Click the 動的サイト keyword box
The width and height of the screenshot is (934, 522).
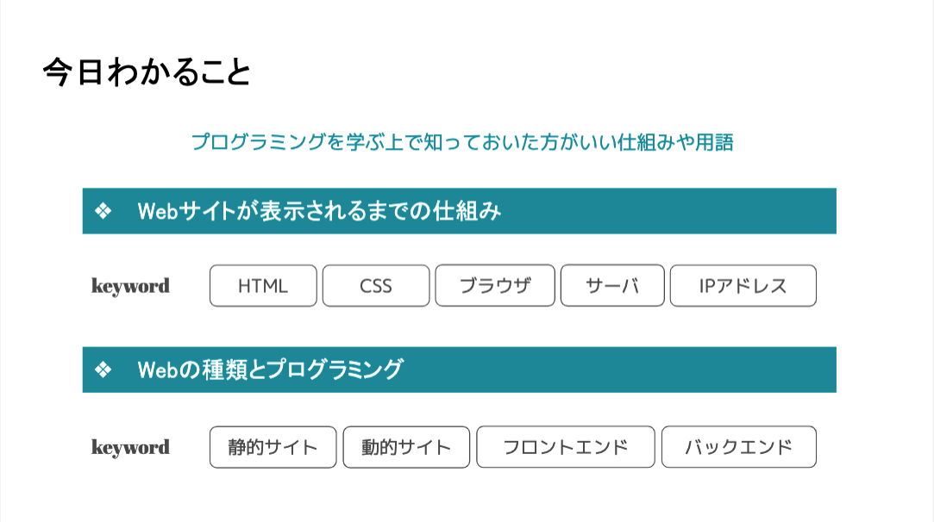[406, 447]
